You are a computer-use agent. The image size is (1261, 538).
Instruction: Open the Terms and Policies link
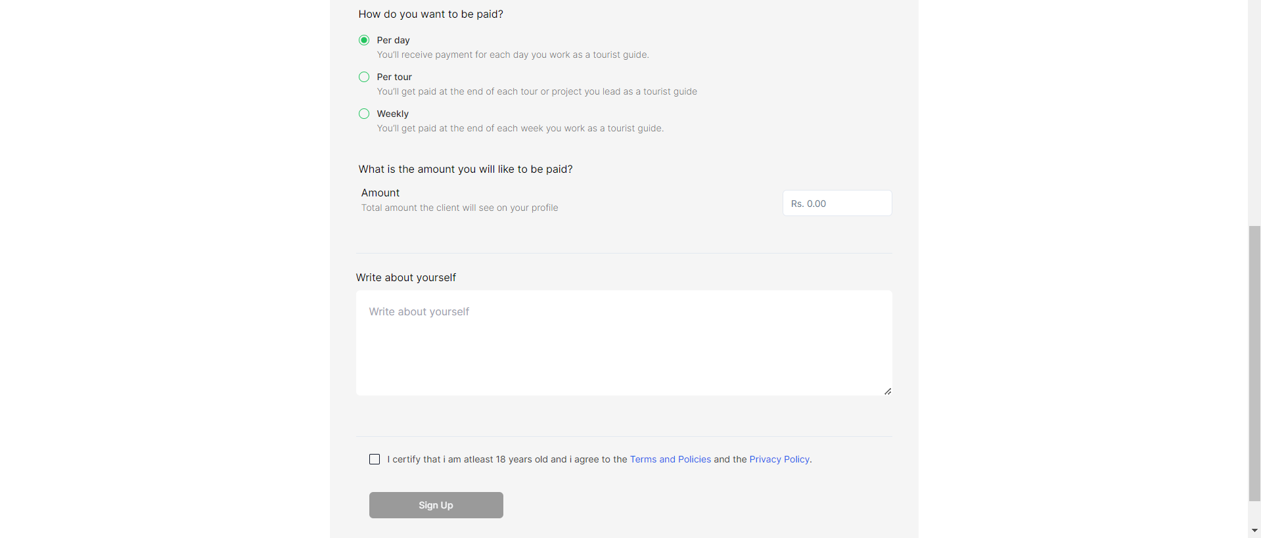point(670,459)
